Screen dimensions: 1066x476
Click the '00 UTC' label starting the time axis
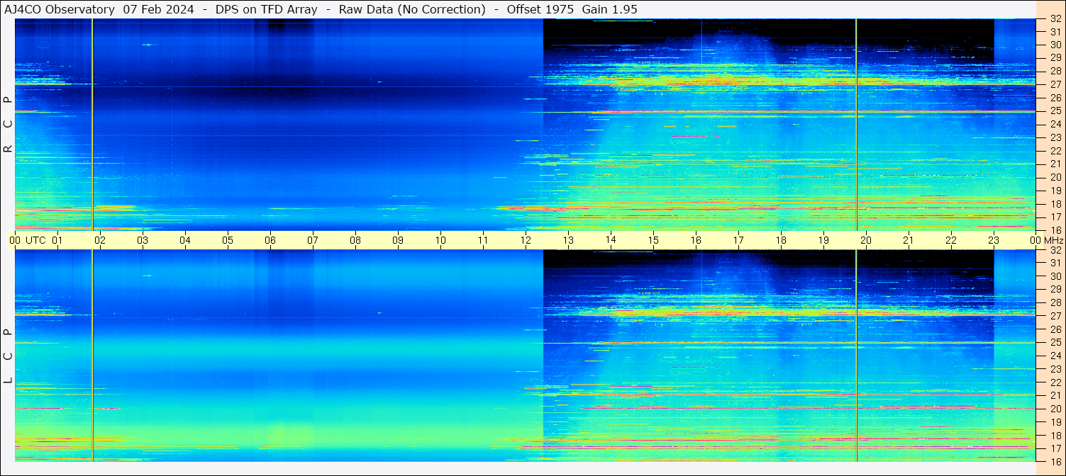tap(28, 240)
